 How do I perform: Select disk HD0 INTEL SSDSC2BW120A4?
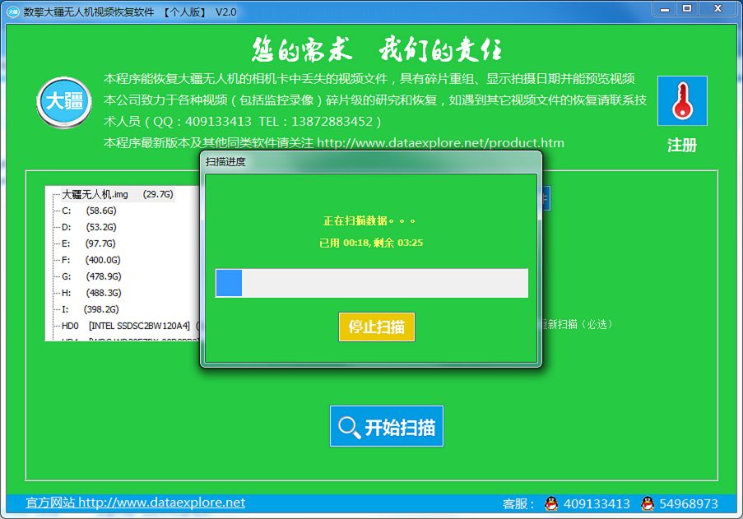[130, 326]
